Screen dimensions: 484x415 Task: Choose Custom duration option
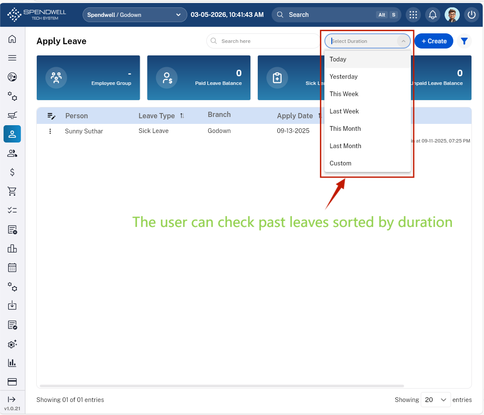tap(367, 163)
